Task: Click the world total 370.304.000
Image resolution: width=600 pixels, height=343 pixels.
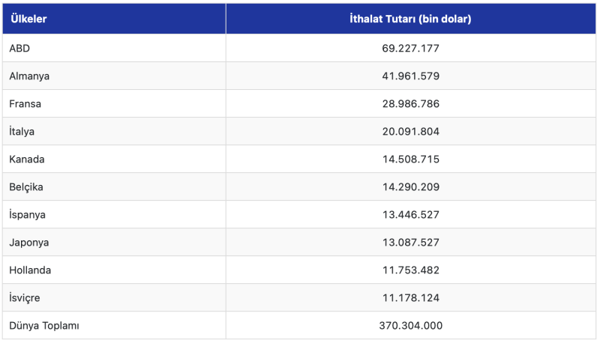Action: pos(410,326)
